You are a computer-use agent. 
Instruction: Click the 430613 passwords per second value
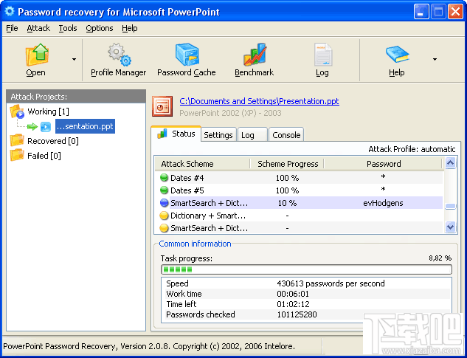click(331, 283)
